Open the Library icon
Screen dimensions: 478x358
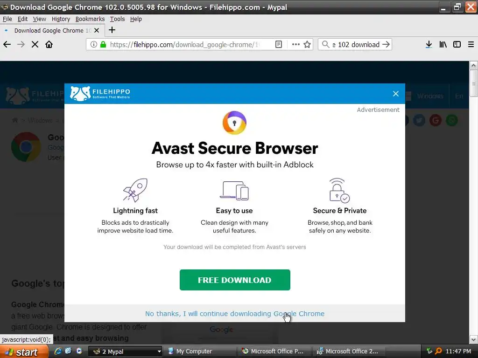443,44
